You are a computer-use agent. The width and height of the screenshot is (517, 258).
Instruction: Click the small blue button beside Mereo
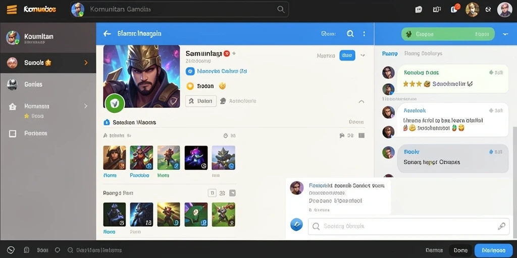point(347,55)
